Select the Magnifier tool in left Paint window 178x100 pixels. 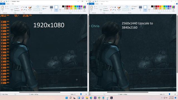pyautogui.click(x=26, y=10)
